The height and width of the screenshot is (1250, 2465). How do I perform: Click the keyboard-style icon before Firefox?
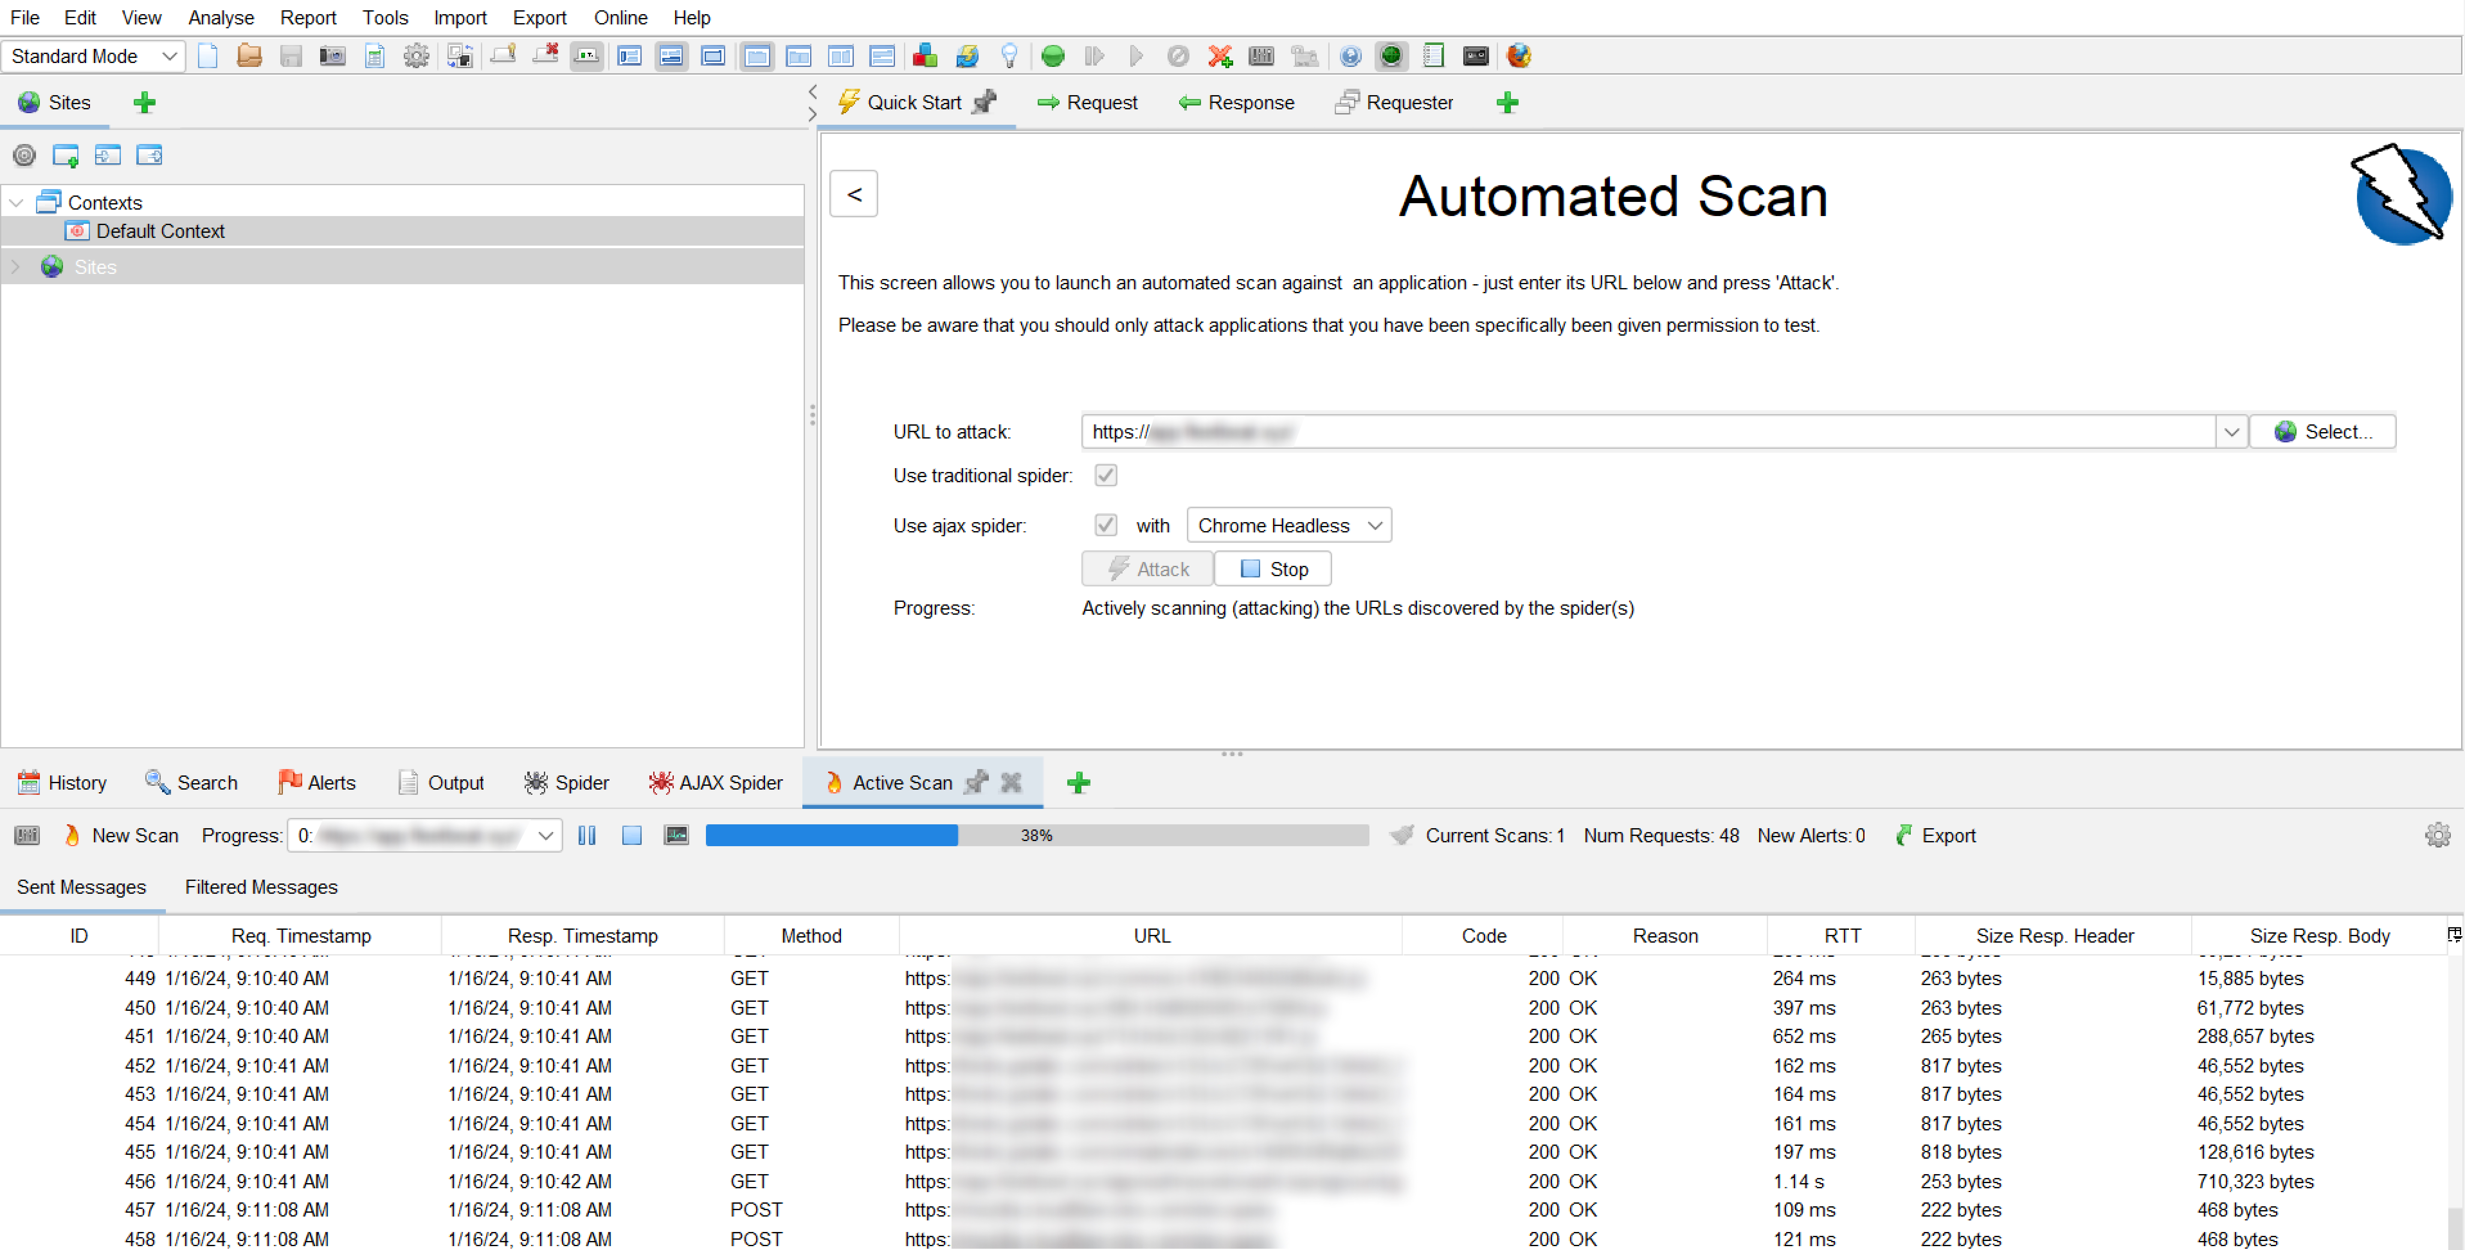tap(1476, 56)
